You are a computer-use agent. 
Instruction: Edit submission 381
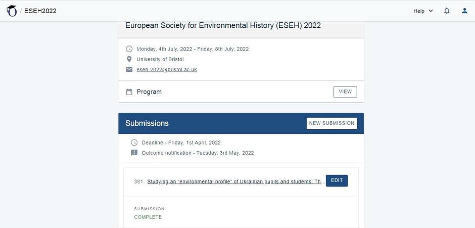click(x=337, y=180)
